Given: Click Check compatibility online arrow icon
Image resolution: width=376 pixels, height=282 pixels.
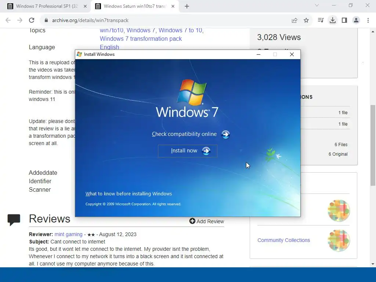Looking at the screenshot, I should click(x=225, y=134).
